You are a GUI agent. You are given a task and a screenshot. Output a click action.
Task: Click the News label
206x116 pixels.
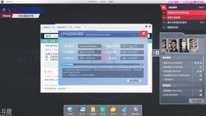pos(7,16)
